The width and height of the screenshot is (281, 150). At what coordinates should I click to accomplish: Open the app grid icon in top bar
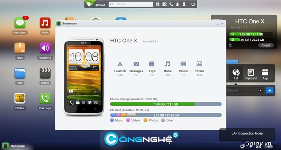tap(158, 4)
